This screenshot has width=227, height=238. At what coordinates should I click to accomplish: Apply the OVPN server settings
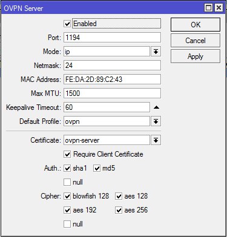coord(196,56)
